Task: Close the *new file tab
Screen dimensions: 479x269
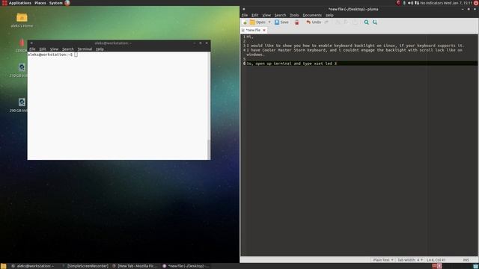Action: pos(264,30)
